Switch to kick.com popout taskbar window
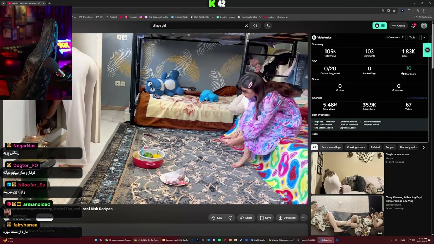434x244 pixels. coord(118,240)
